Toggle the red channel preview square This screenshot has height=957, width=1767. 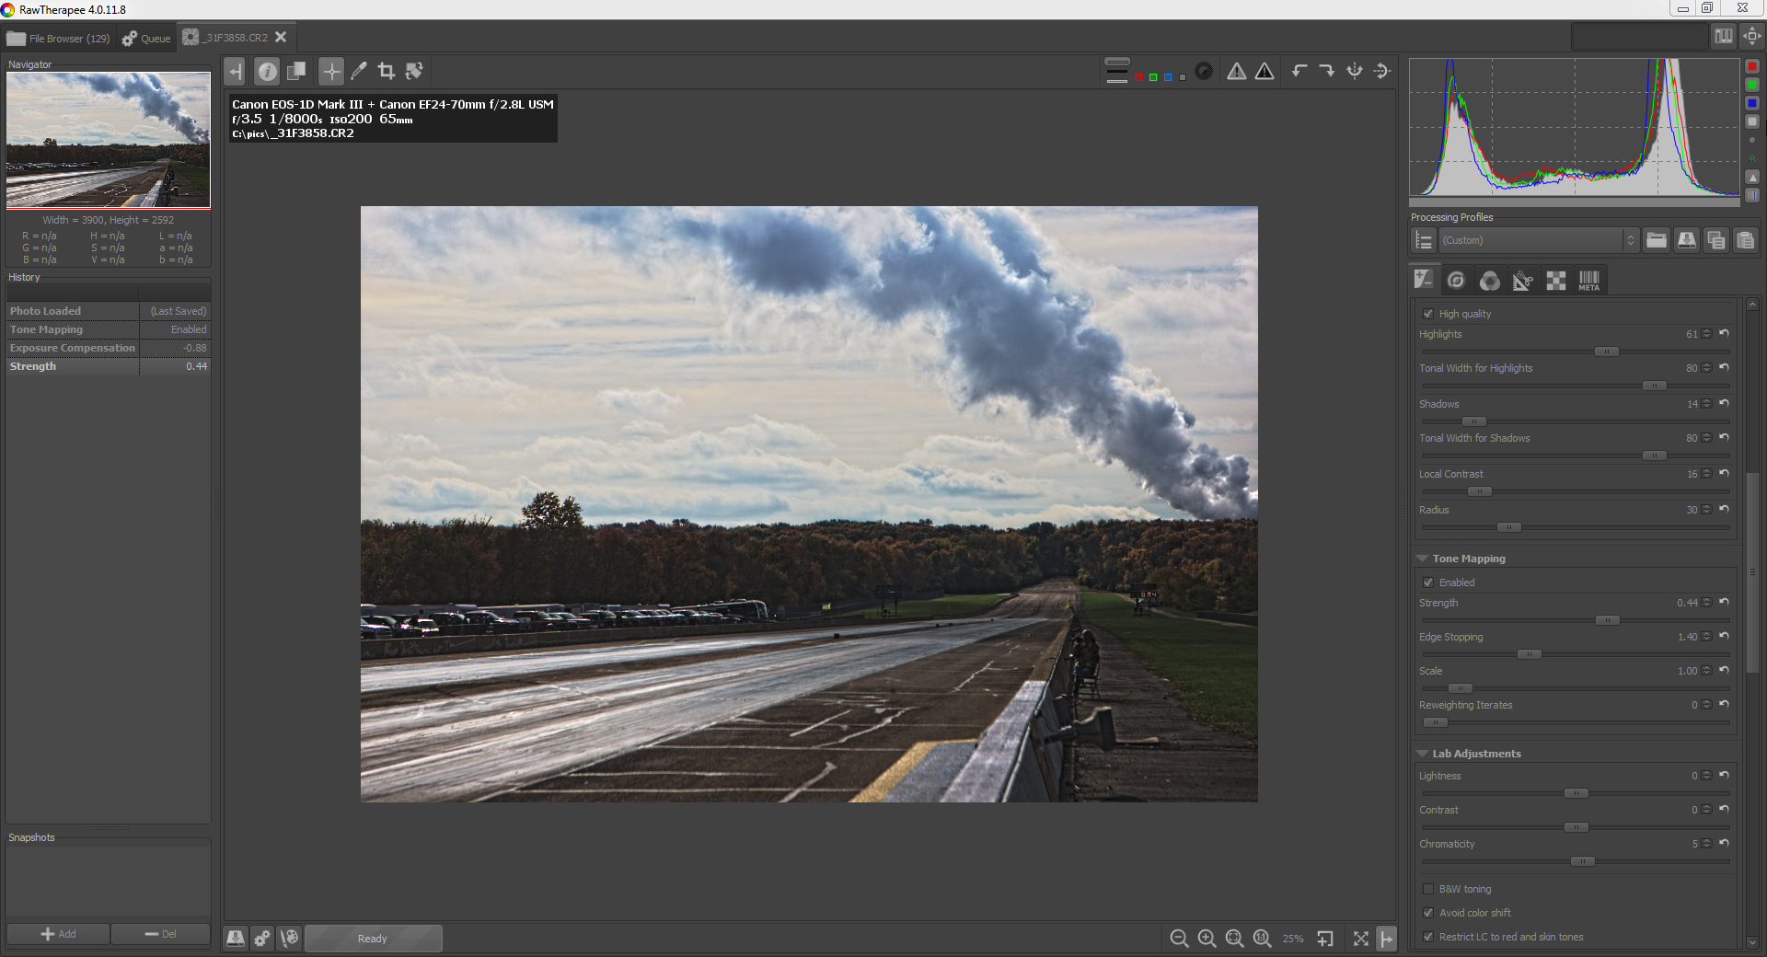click(x=1138, y=77)
